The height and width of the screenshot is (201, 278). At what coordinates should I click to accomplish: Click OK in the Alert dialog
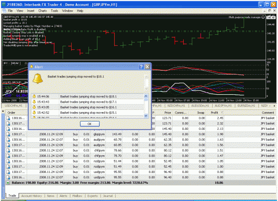[x=90, y=124]
